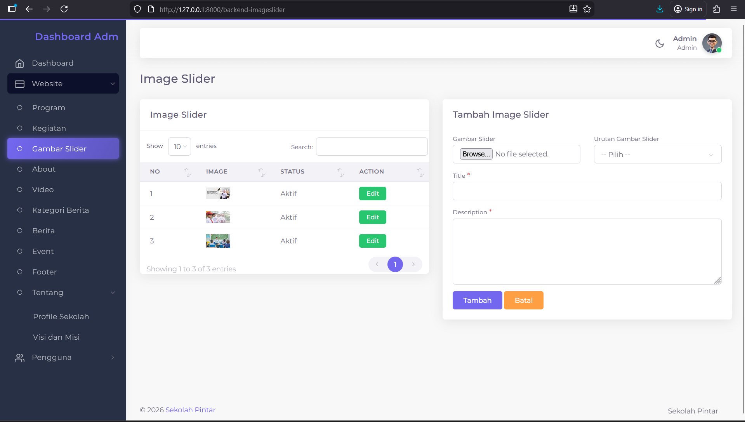Click next page pagination arrow
Image resolution: width=745 pixels, height=422 pixels.
coord(413,264)
